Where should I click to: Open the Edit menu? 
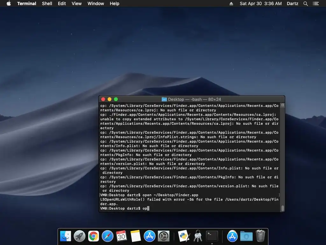[x=62, y=4]
